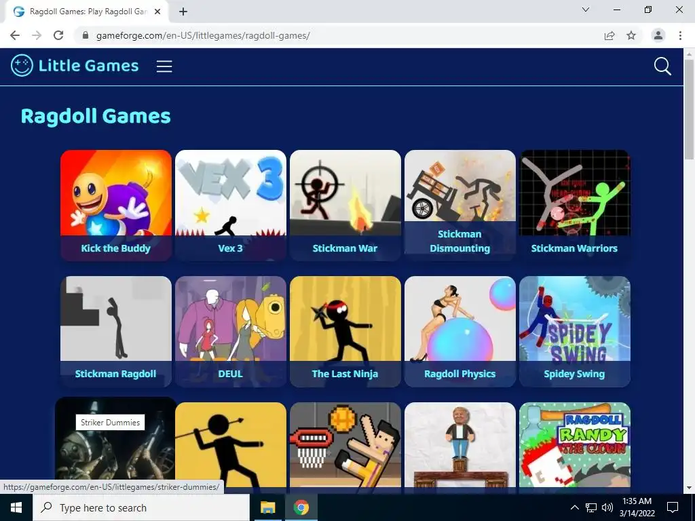Open the hamburger navigation menu

[x=164, y=66]
